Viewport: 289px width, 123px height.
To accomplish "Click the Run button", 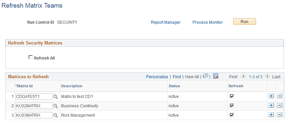I will pyautogui.click(x=244, y=21).
